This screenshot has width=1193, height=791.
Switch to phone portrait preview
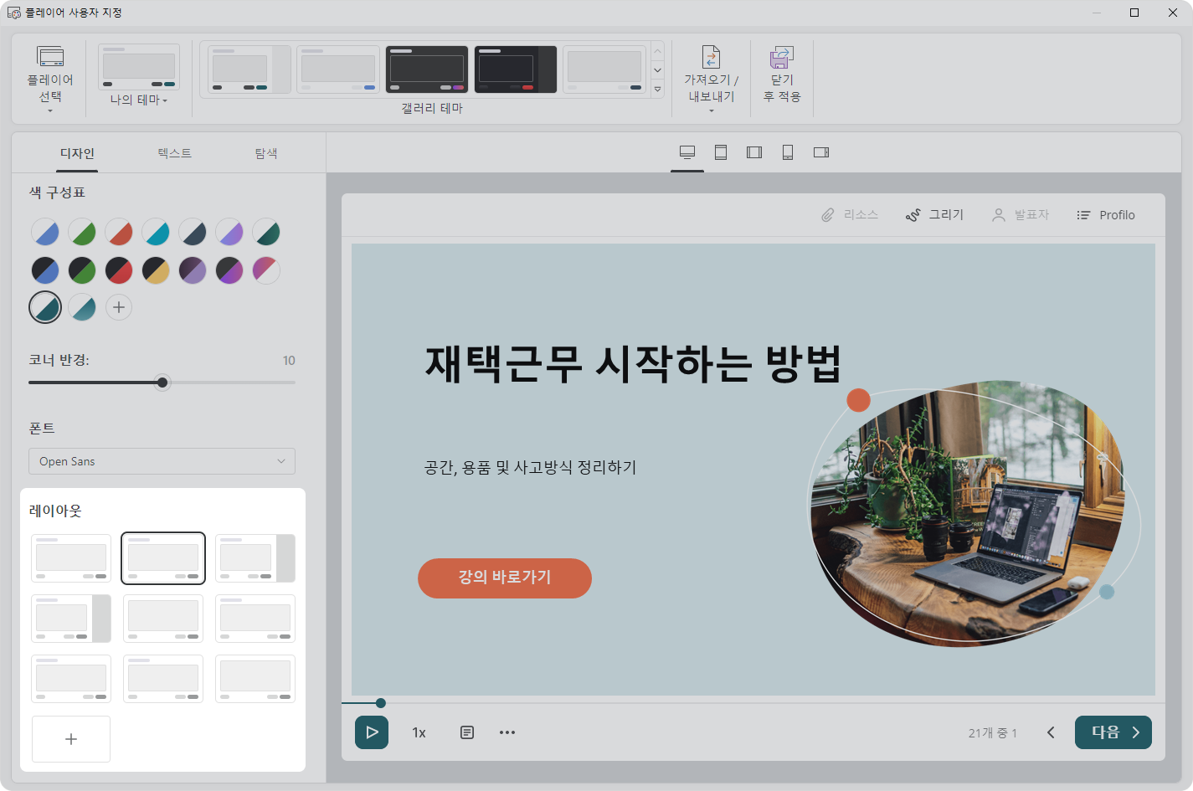tap(788, 152)
